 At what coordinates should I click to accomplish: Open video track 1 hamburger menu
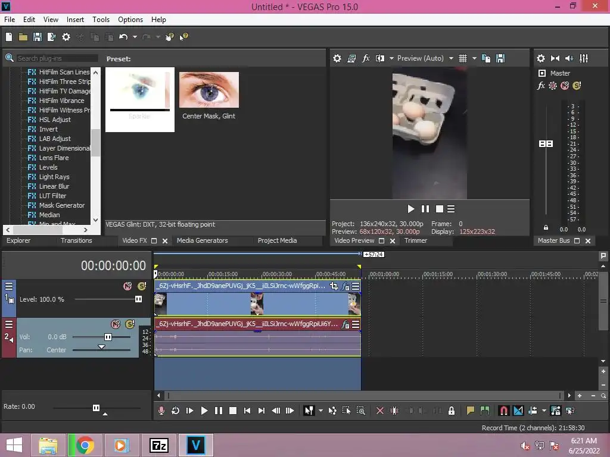pos(8,286)
